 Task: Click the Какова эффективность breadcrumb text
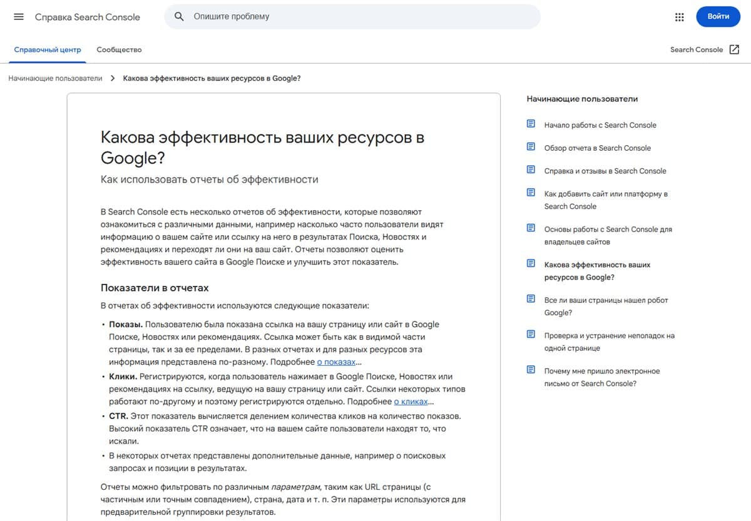point(212,78)
